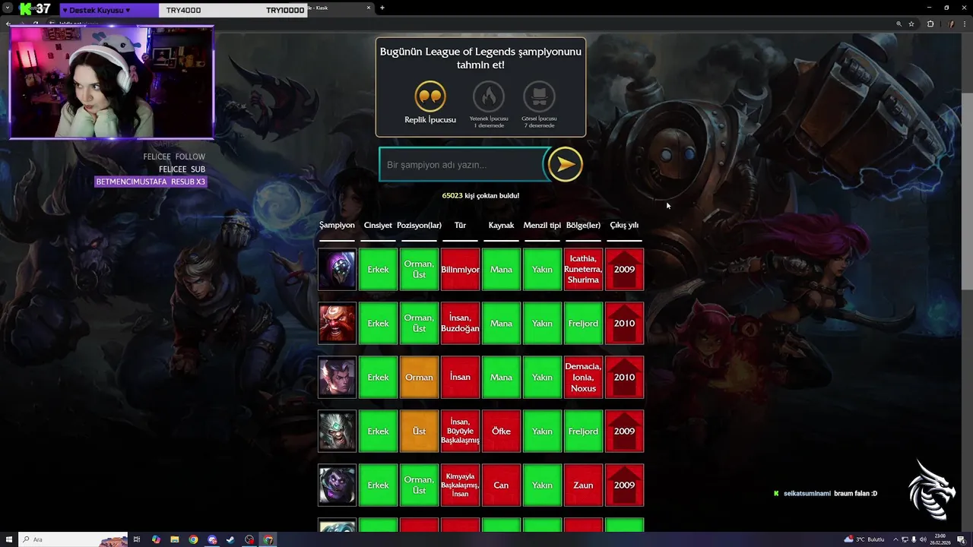Click the 'İnsan, Buzdoğan' cell

coord(460,324)
